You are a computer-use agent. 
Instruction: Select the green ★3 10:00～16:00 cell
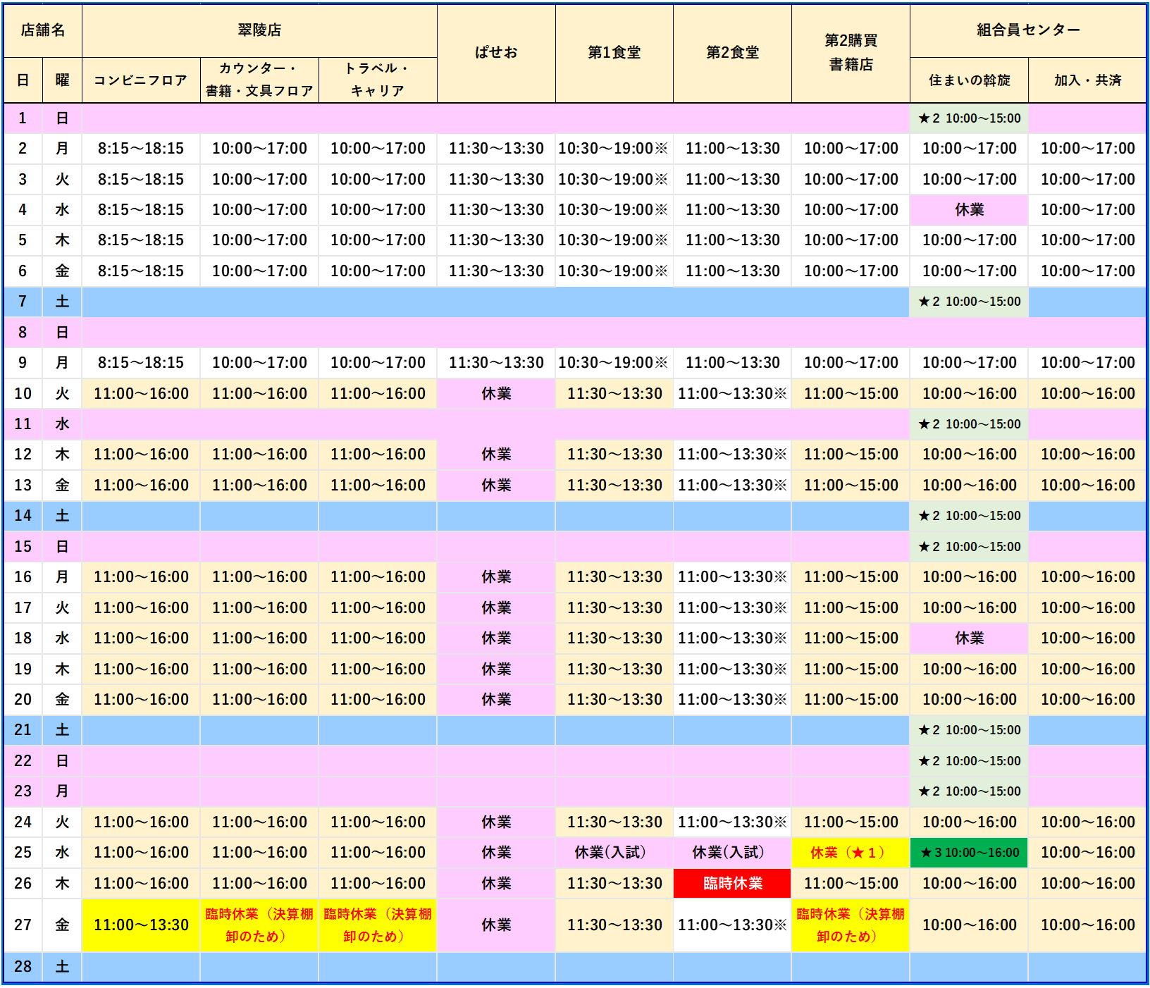tap(969, 853)
